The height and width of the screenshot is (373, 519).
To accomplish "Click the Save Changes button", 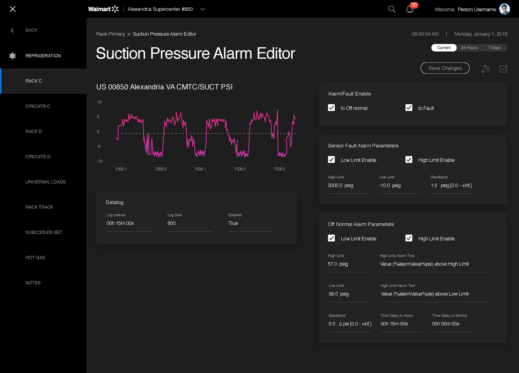I will click(x=445, y=68).
